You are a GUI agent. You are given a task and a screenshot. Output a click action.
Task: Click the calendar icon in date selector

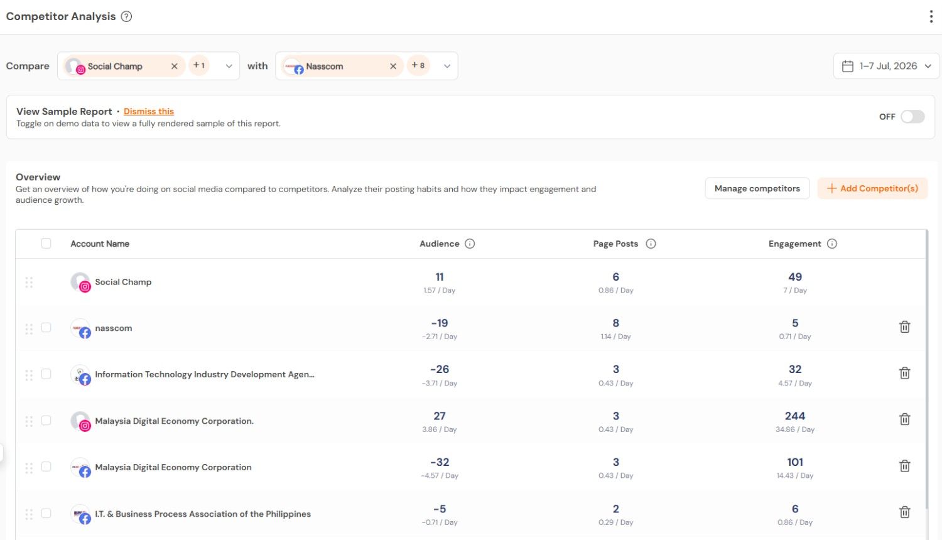coord(847,66)
